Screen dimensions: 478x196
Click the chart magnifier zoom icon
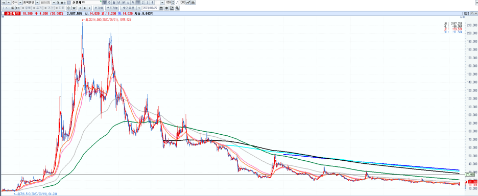coord(177,8)
